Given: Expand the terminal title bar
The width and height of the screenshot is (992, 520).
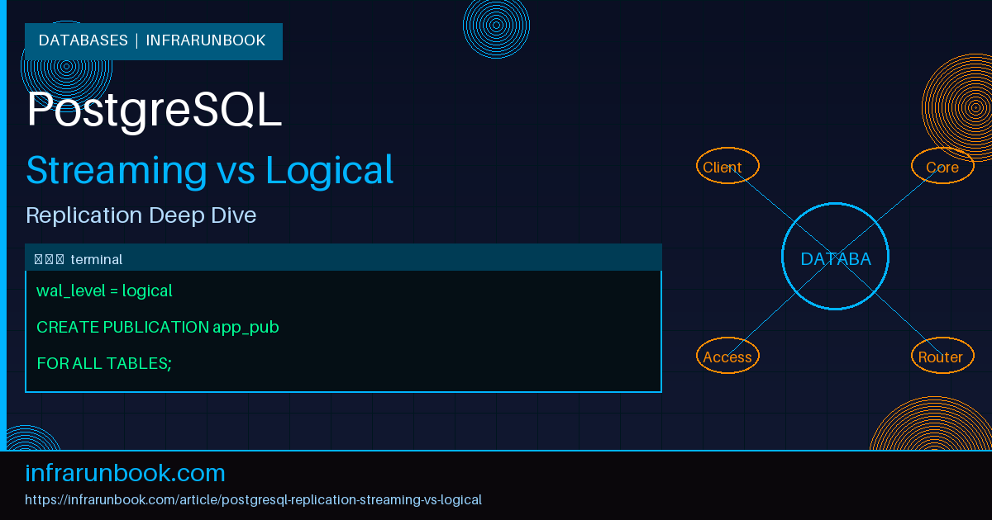Looking at the screenshot, I should (x=343, y=257).
